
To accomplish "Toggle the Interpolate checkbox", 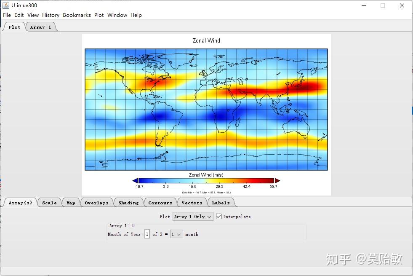I will tap(218, 217).
